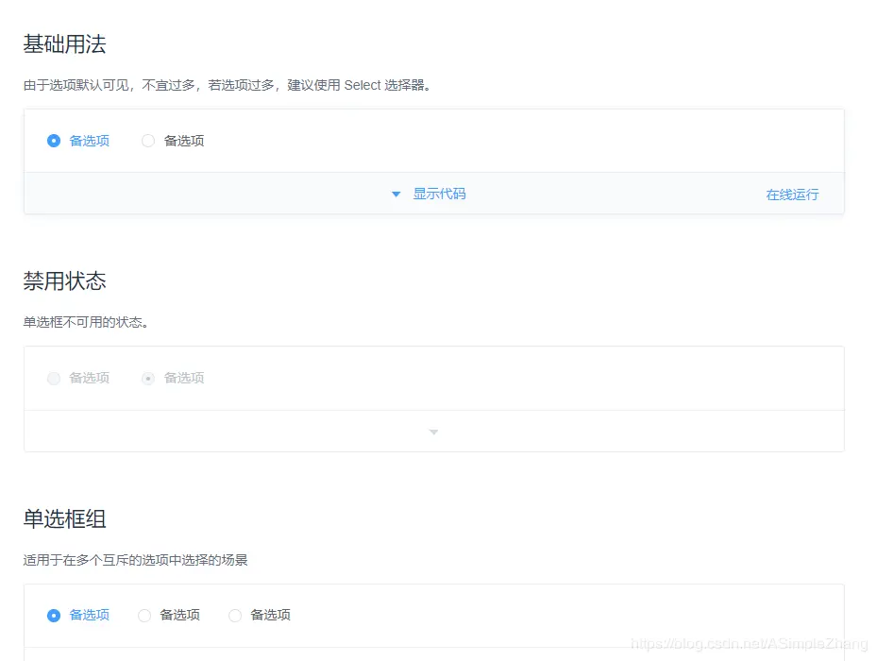Click the selected blue 备选项 radio in 基础用法

[x=55, y=140]
